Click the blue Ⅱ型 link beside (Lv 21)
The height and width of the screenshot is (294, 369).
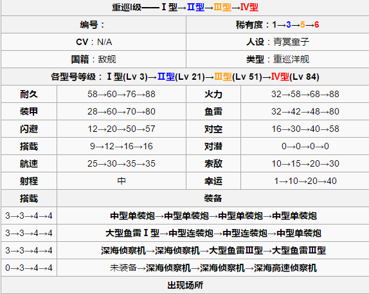166,77
